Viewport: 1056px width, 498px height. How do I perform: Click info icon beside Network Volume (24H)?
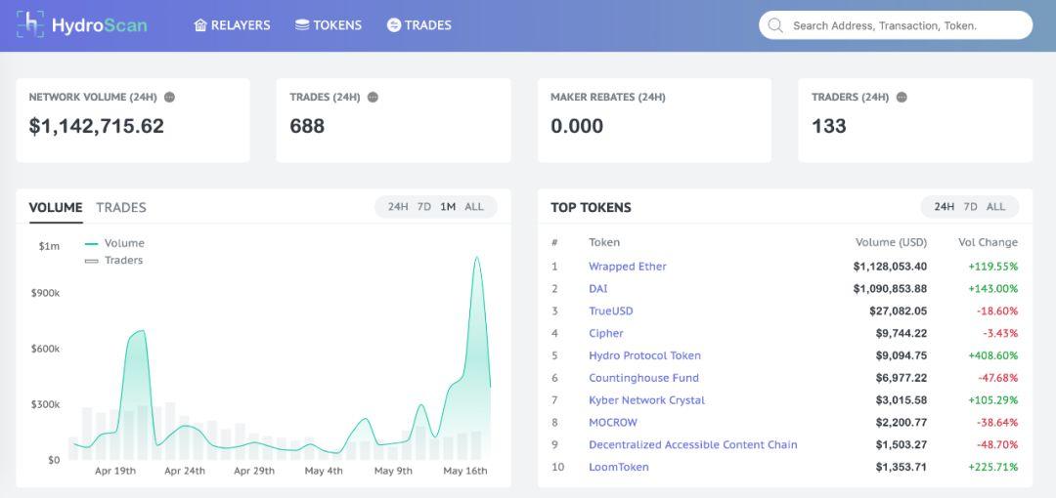pos(170,97)
